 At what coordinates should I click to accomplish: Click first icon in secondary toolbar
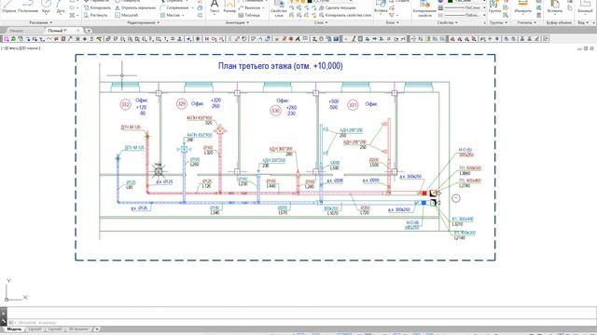[6, 39]
